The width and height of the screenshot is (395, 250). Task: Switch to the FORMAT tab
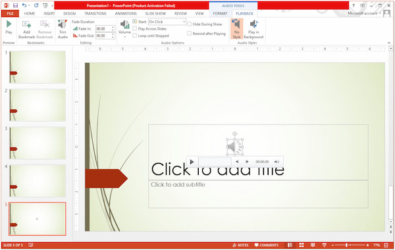[x=220, y=13]
